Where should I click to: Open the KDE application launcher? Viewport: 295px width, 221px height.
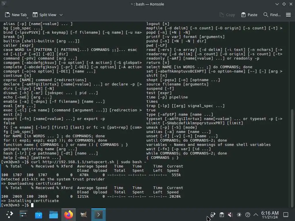(x=10, y=215)
